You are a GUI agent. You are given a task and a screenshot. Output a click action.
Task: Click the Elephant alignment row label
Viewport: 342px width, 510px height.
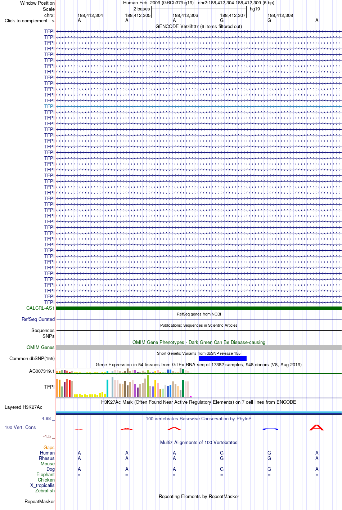coord(45,474)
